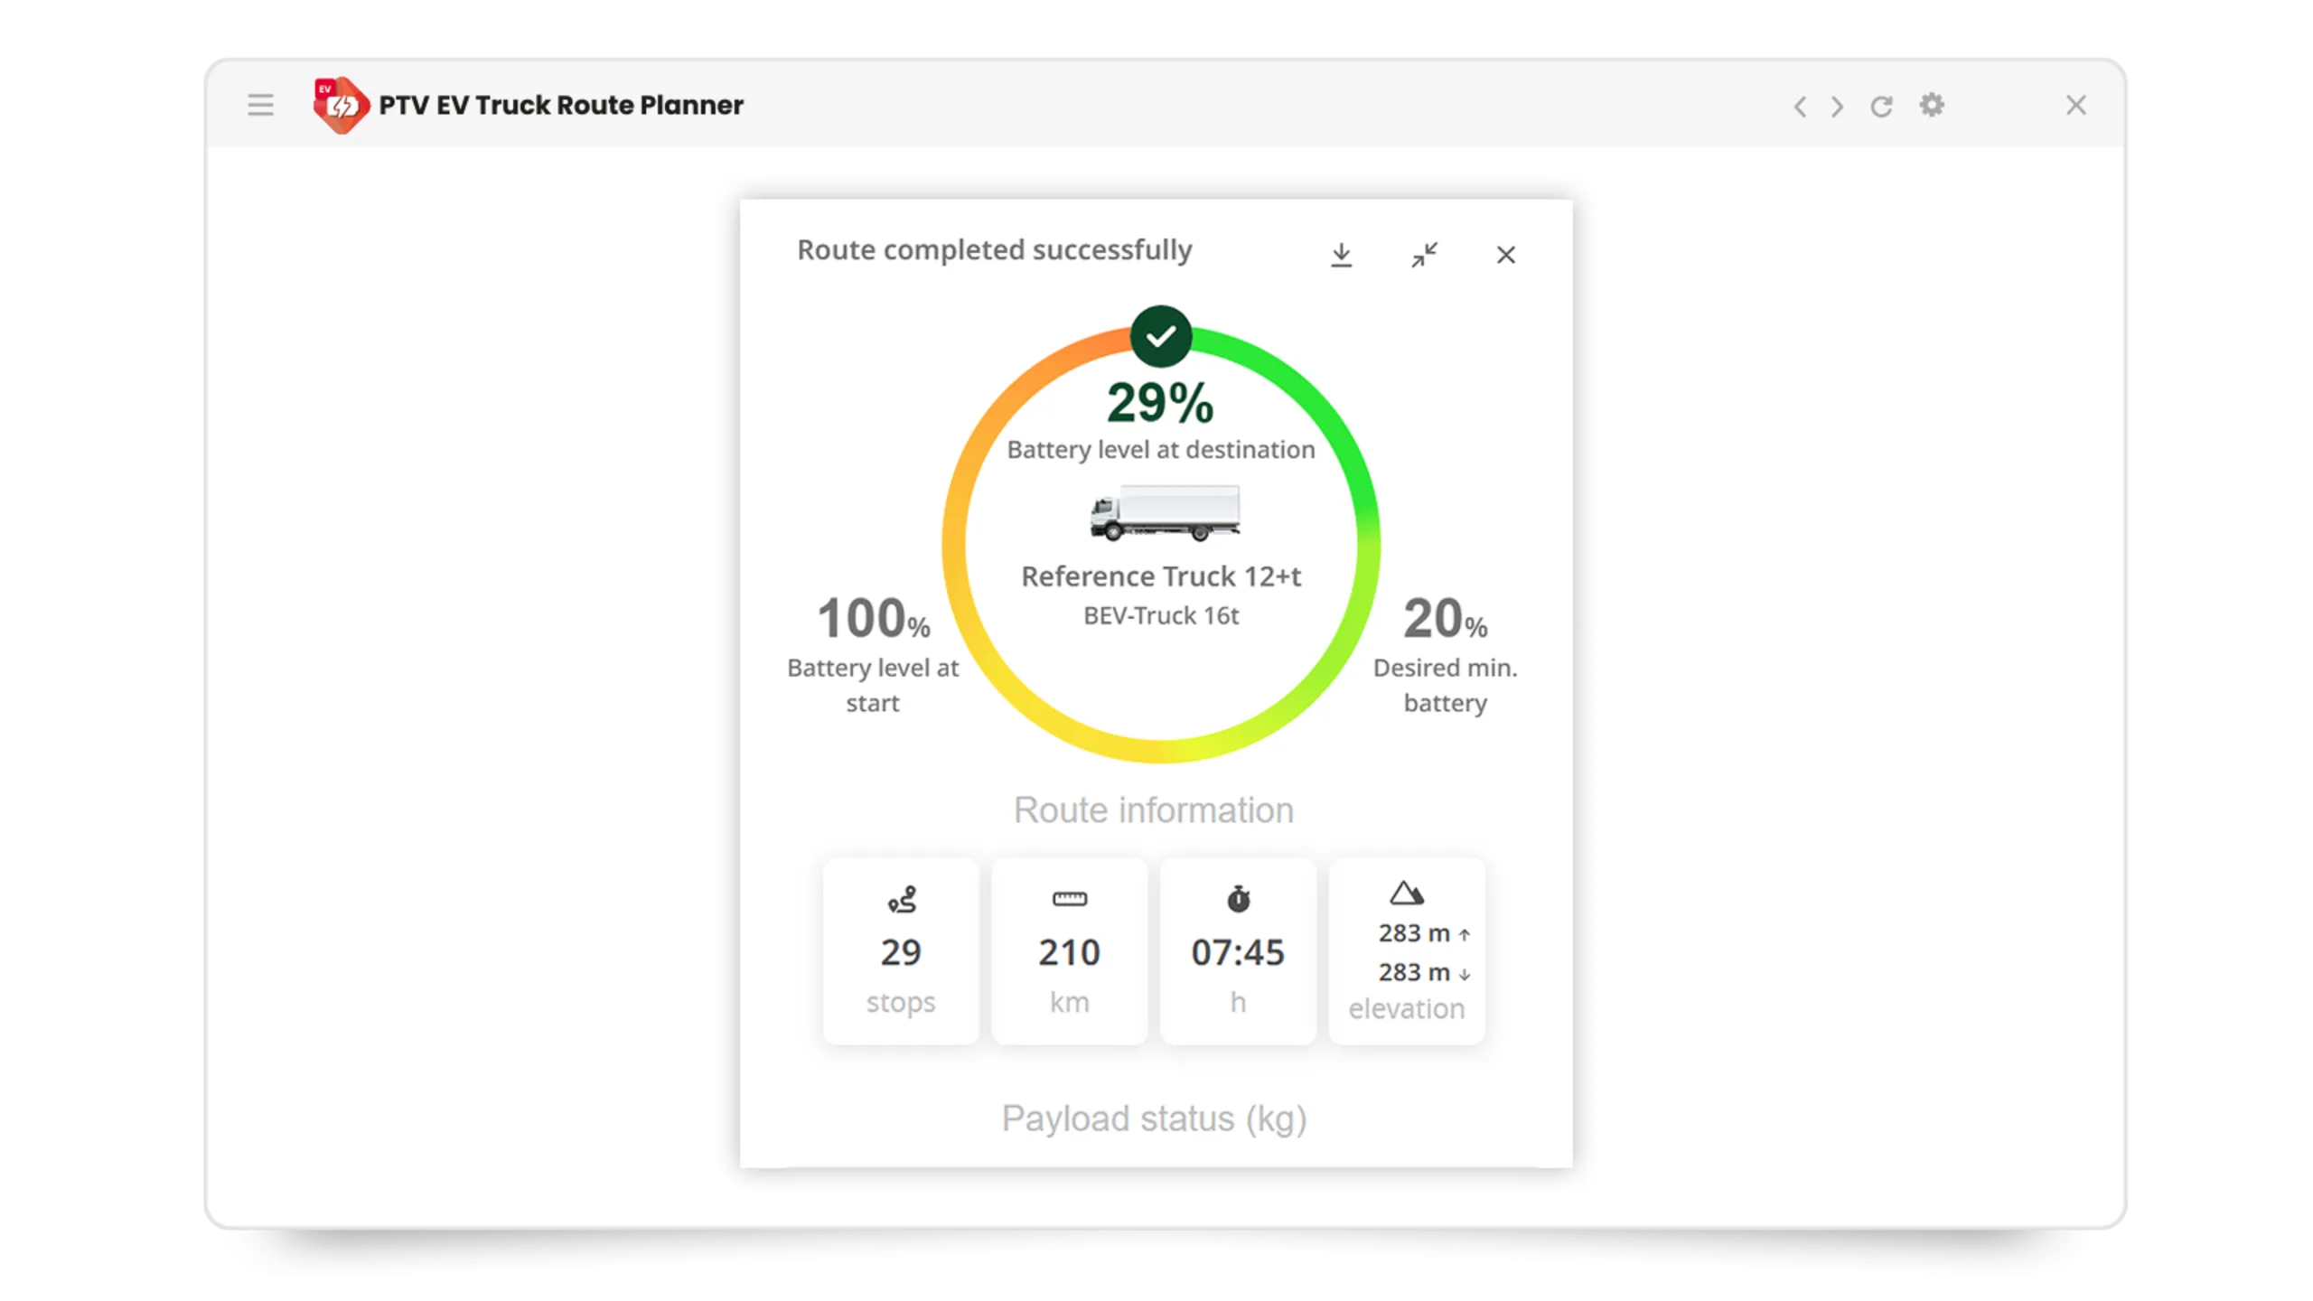2313x1301 pixels.
Task: Go forward with the right arrow
Action: click(x=1837, y=107)
